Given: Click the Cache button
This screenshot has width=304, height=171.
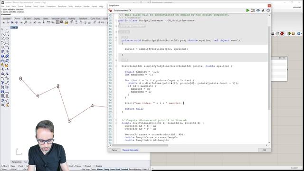Looking at the screenshot, I should point(114,150).
